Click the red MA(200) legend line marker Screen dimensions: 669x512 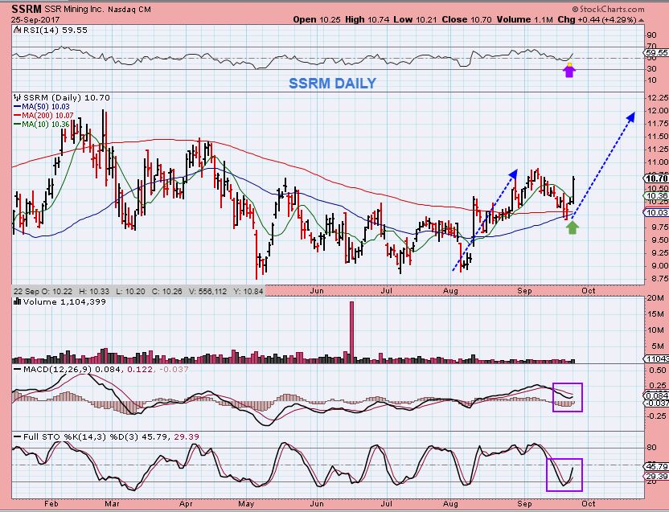[18, 116]
